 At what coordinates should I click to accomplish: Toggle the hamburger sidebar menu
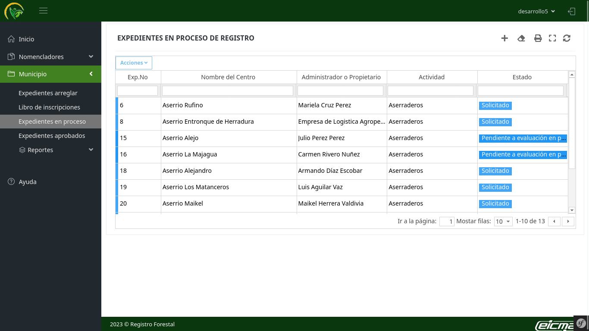click(43, 11)
